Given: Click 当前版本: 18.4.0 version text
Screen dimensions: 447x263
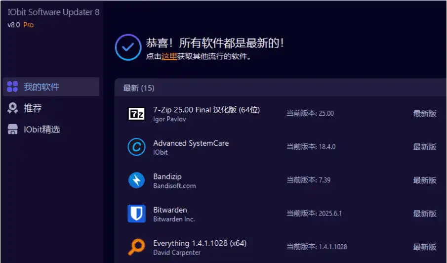Looking at the screenshot, I should tap(311, 147).
